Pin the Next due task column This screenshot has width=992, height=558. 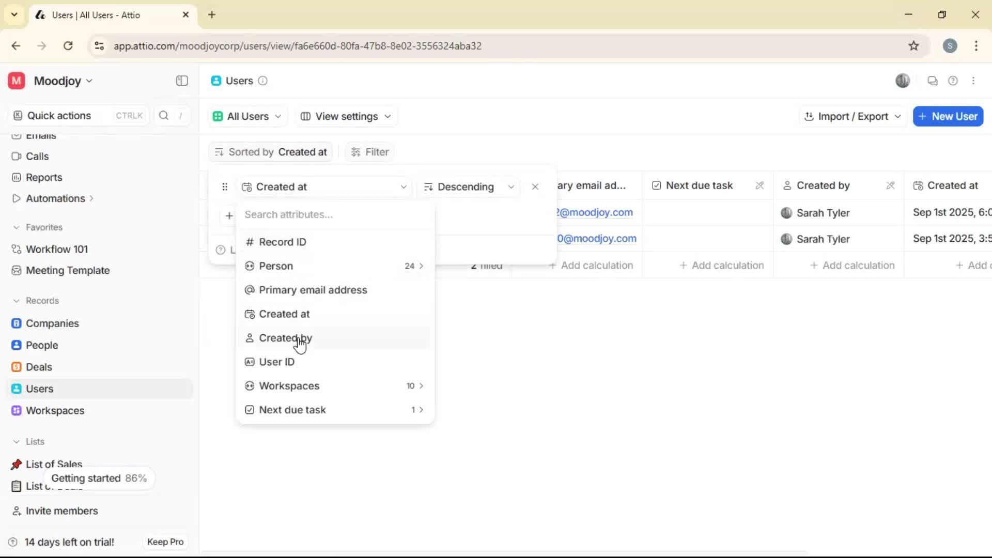[760, 185]
